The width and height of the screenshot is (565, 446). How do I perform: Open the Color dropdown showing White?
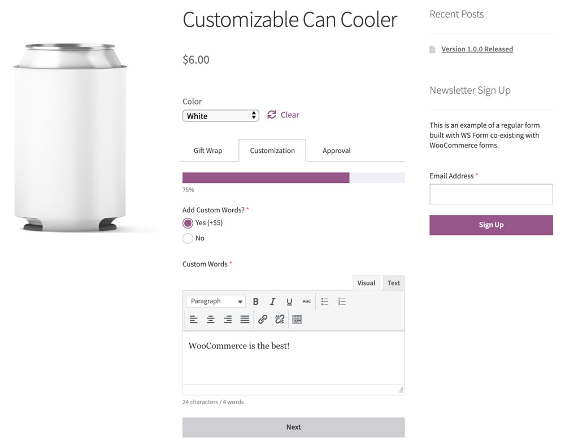tap(220, 116)
